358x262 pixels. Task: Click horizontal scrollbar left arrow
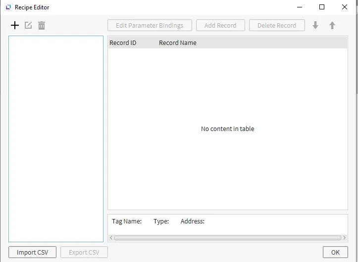[111, 238]
